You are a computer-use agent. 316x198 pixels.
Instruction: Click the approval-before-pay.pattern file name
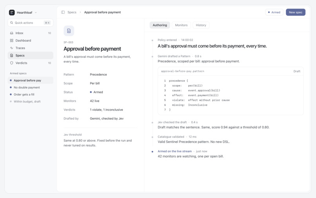(182, 71)
